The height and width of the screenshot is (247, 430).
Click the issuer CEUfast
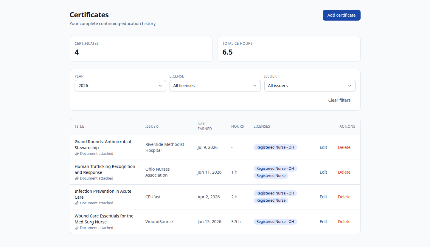coord(153,197)
